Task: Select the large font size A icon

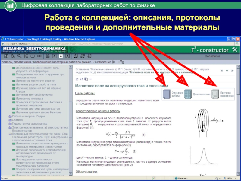Action: pyautogui.click(x=67, y=56)
